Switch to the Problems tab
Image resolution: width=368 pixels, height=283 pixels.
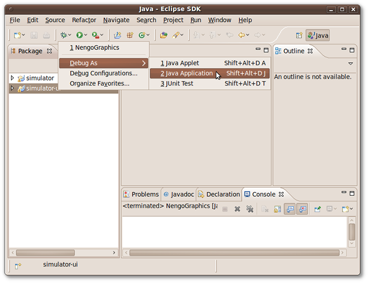141,194
